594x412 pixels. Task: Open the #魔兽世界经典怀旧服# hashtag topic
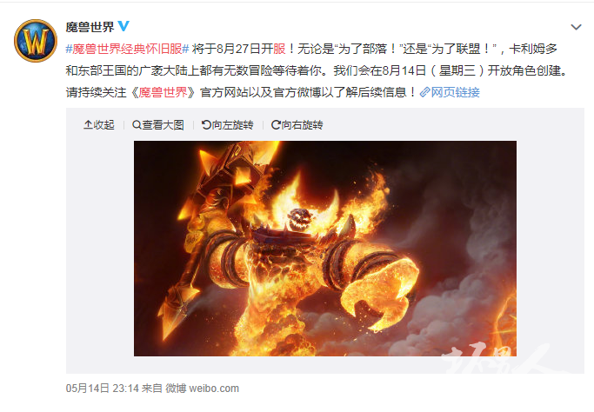point(127,49)
